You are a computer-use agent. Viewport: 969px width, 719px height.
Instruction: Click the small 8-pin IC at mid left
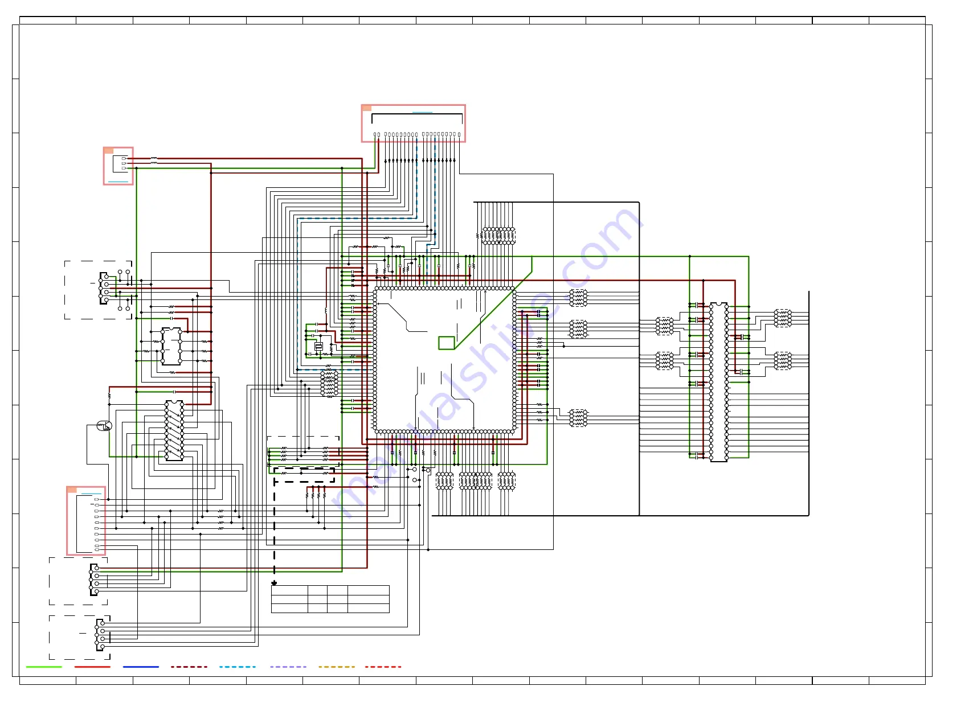click(x=171, y=346)
